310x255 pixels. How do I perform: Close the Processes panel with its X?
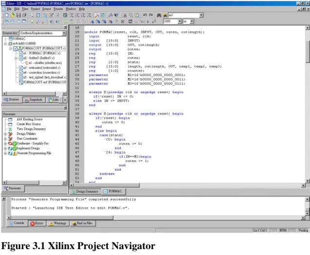[x=65, y=108]
